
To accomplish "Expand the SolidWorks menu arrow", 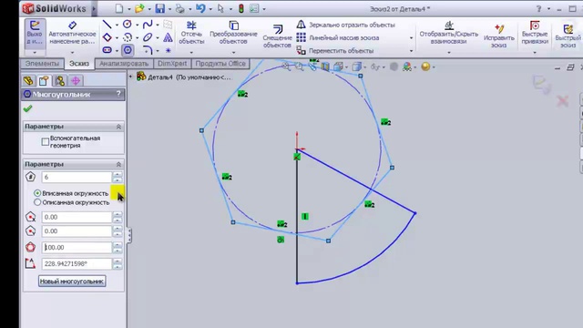I will (x=94, y=8).
